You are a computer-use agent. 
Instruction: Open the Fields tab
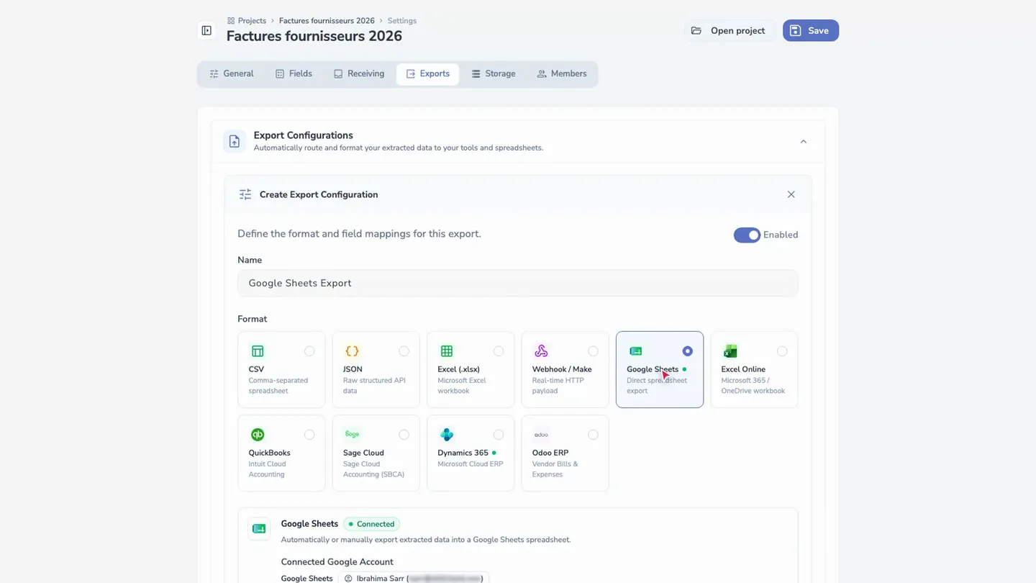coord(294,74)
